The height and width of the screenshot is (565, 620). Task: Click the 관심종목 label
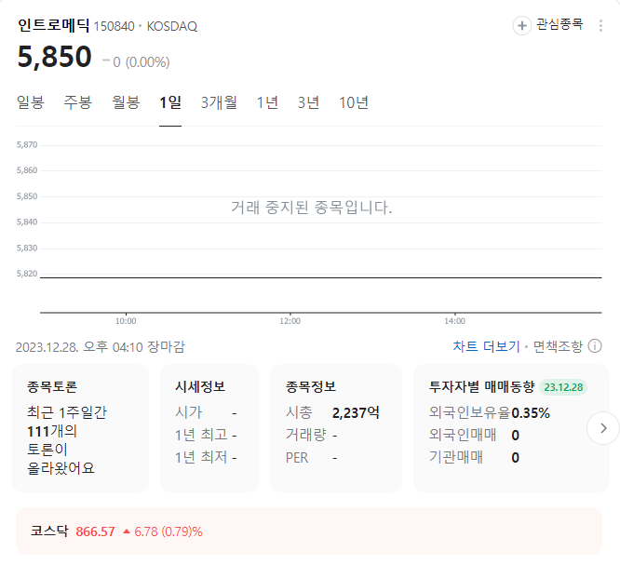point(559,24)
